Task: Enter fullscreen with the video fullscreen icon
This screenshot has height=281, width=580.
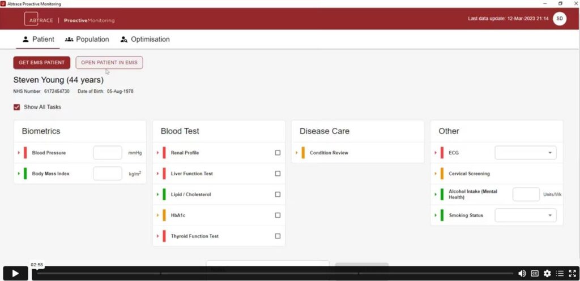Action: (x=572, y=273)
